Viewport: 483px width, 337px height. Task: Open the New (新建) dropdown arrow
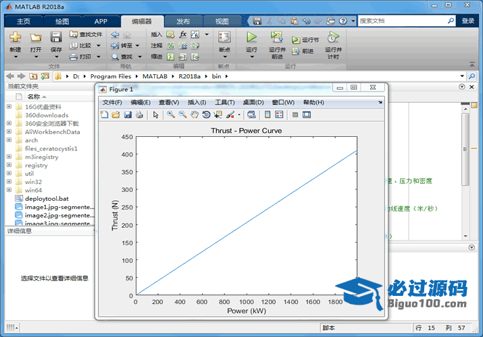(x=16, y=57)
